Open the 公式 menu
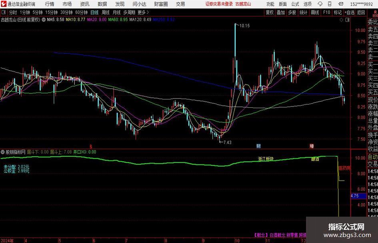 click(x=295, y=4)
